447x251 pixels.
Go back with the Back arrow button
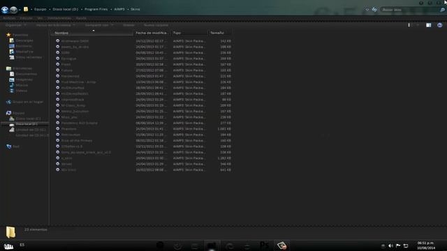coord(5,10)
